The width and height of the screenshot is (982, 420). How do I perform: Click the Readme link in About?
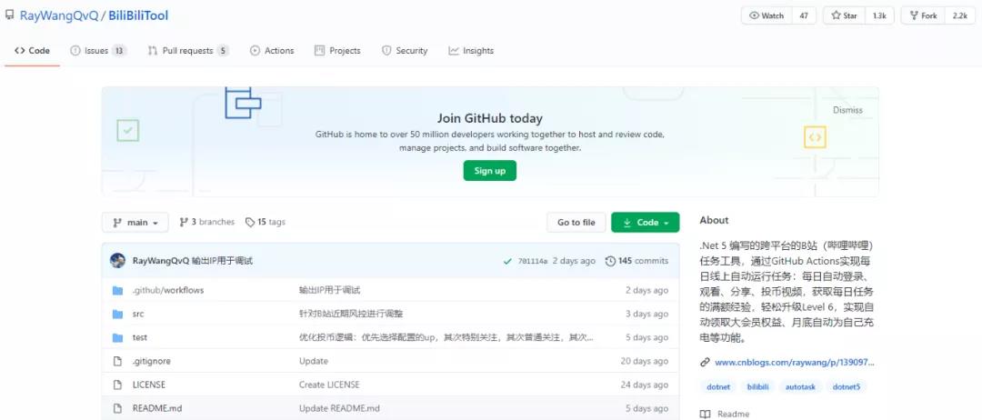[725, 414]
